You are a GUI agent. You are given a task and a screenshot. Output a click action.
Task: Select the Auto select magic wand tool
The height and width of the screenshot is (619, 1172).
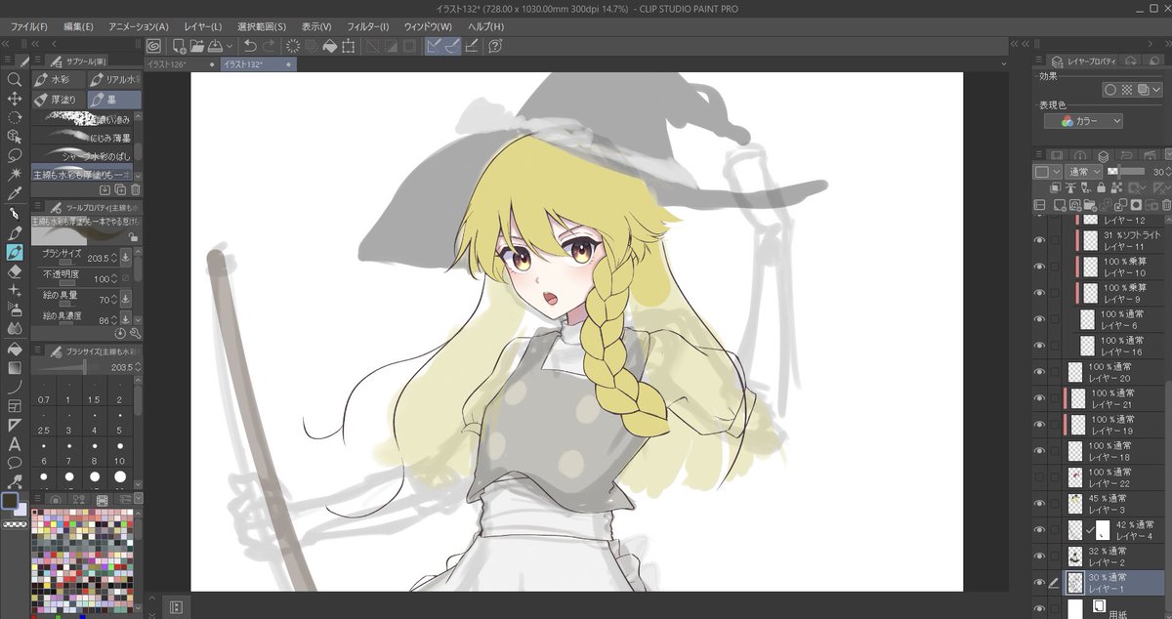pos(15,174)
